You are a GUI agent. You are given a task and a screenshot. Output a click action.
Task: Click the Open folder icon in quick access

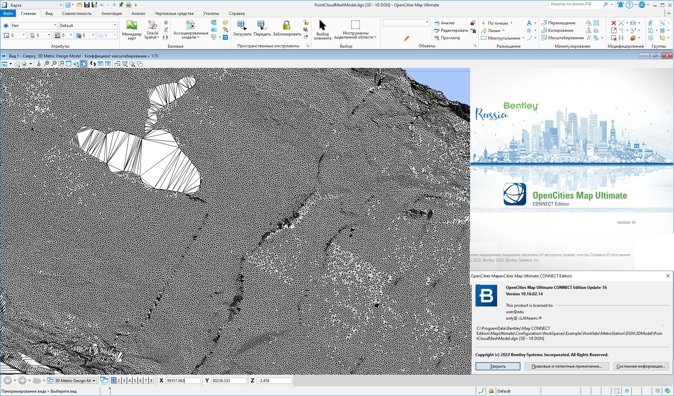click(x=79, y=5)
